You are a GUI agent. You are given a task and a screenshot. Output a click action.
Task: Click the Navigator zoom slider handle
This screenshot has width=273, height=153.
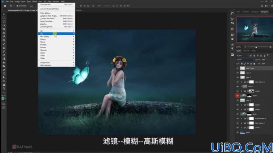[256, 47]
